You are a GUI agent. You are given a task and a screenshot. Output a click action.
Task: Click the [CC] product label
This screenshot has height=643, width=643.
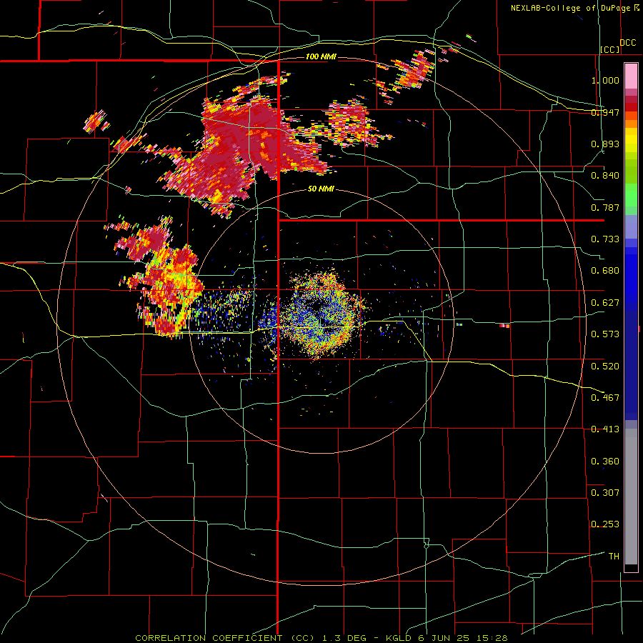610,49
